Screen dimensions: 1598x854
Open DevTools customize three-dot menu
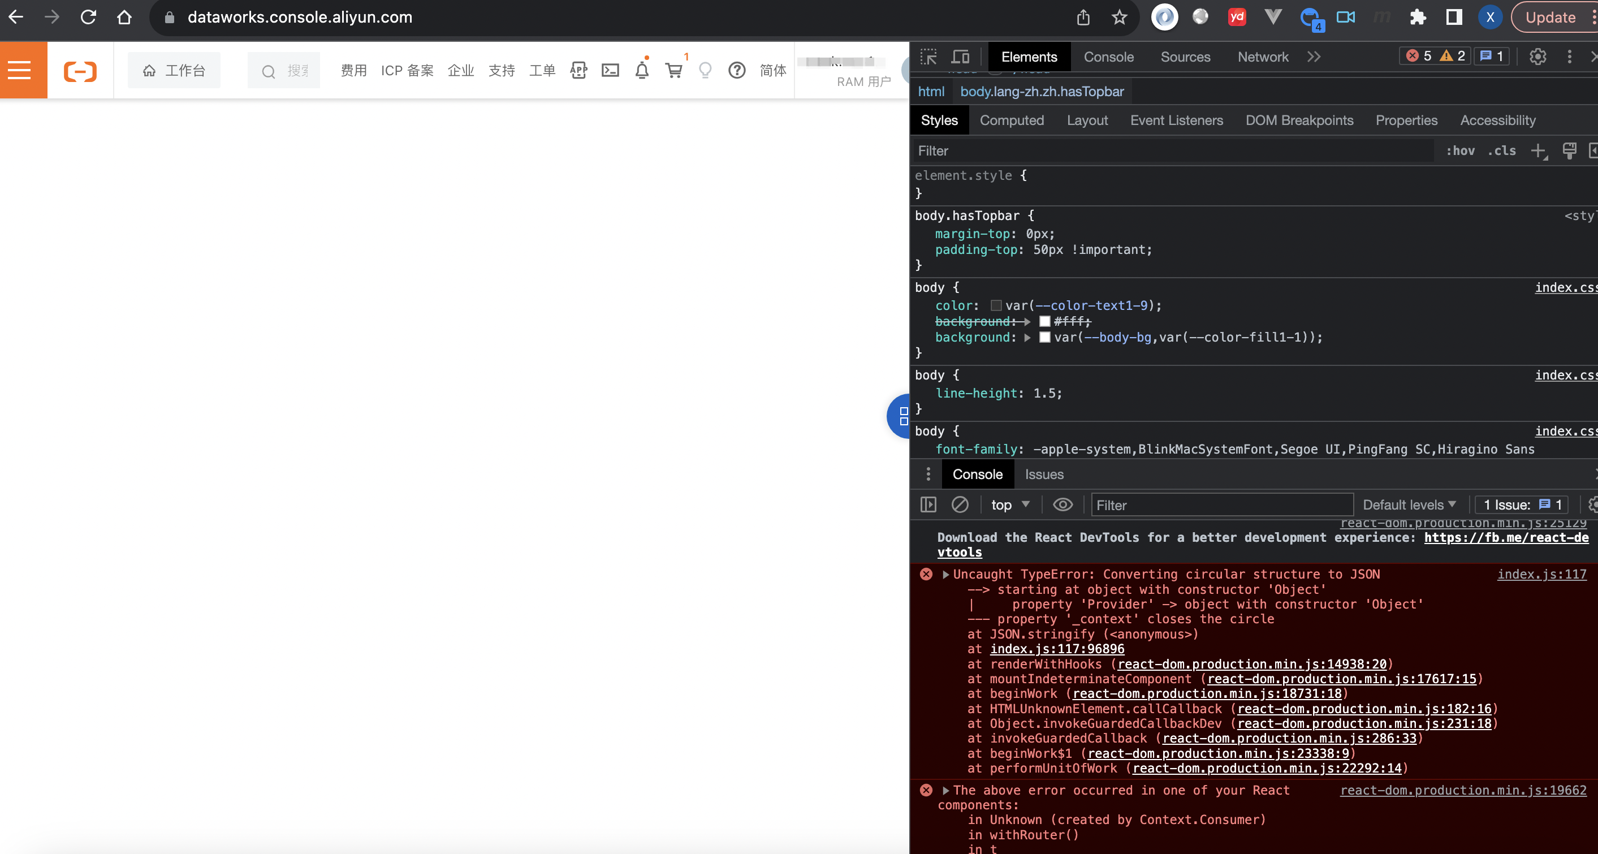click(x=1570, y=57)
